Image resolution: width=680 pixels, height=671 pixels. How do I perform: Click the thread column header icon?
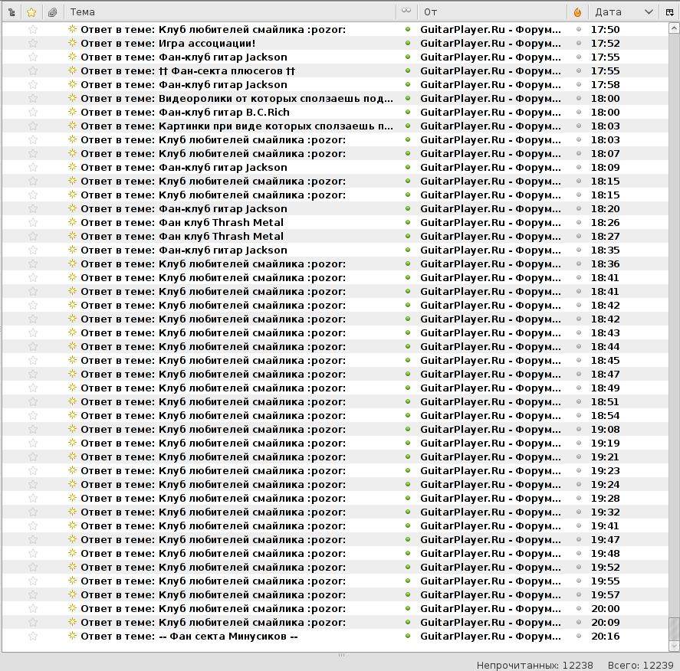(11, 12)
